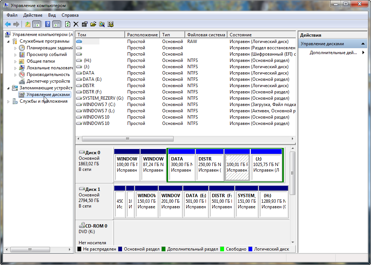Open Properties via the toolbar properties icon
This screenshot has width=371, height=265.
85,24
